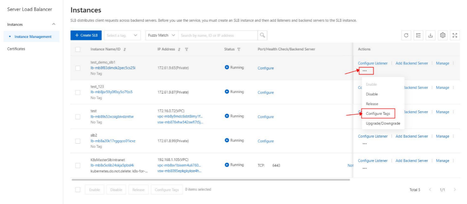This screenshot has height=204, width=467.
Task: Collapse the Instances sidebar section
Action: tap(54, 24)
